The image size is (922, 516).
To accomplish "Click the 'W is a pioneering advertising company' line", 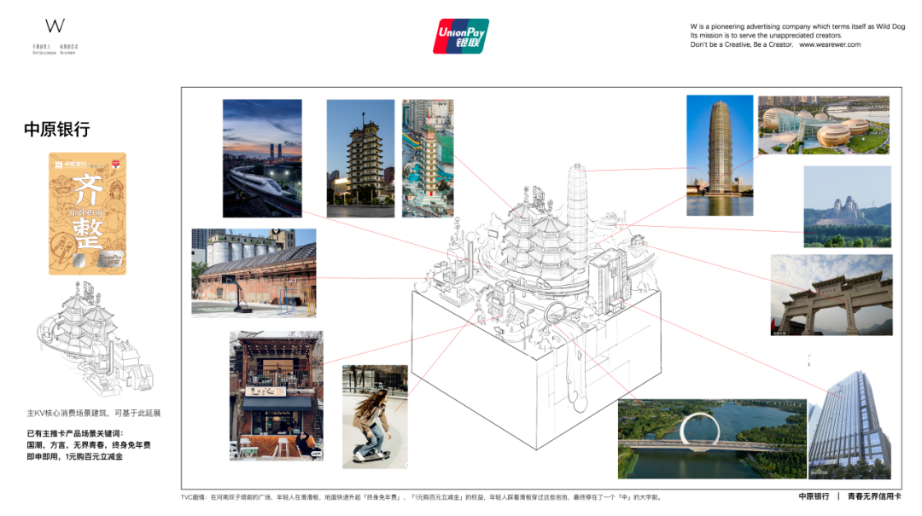I will click(798, 26).
